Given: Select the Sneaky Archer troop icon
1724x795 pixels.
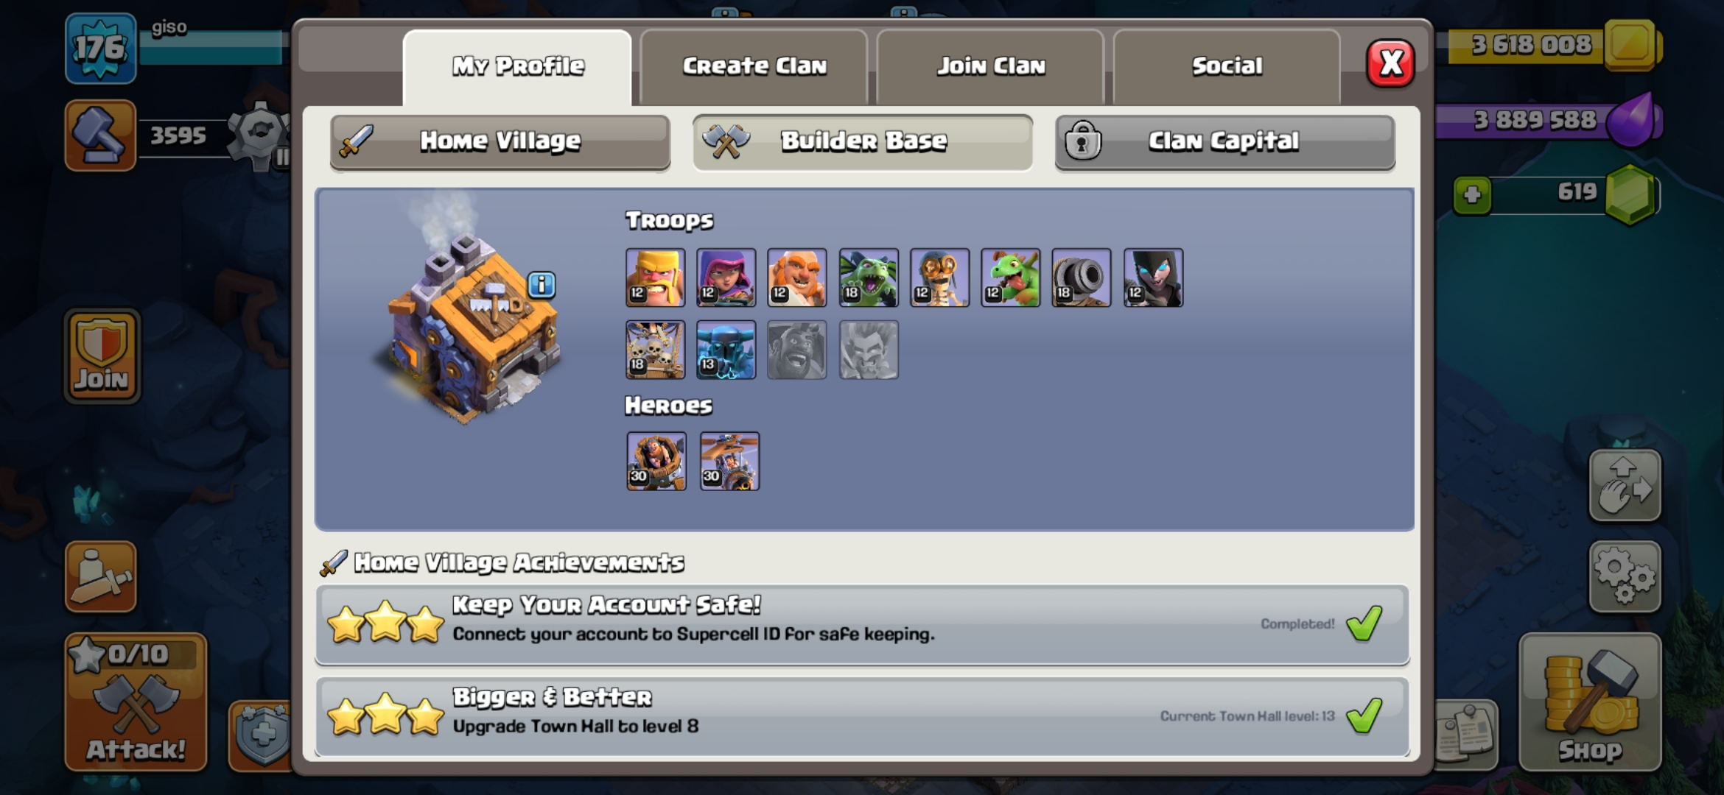Looking at the screenshot, I should click(726, 278).
